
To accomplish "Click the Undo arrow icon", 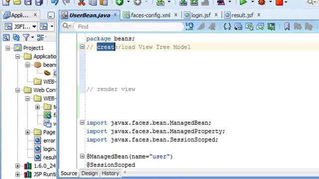I will tap(54, 2).
